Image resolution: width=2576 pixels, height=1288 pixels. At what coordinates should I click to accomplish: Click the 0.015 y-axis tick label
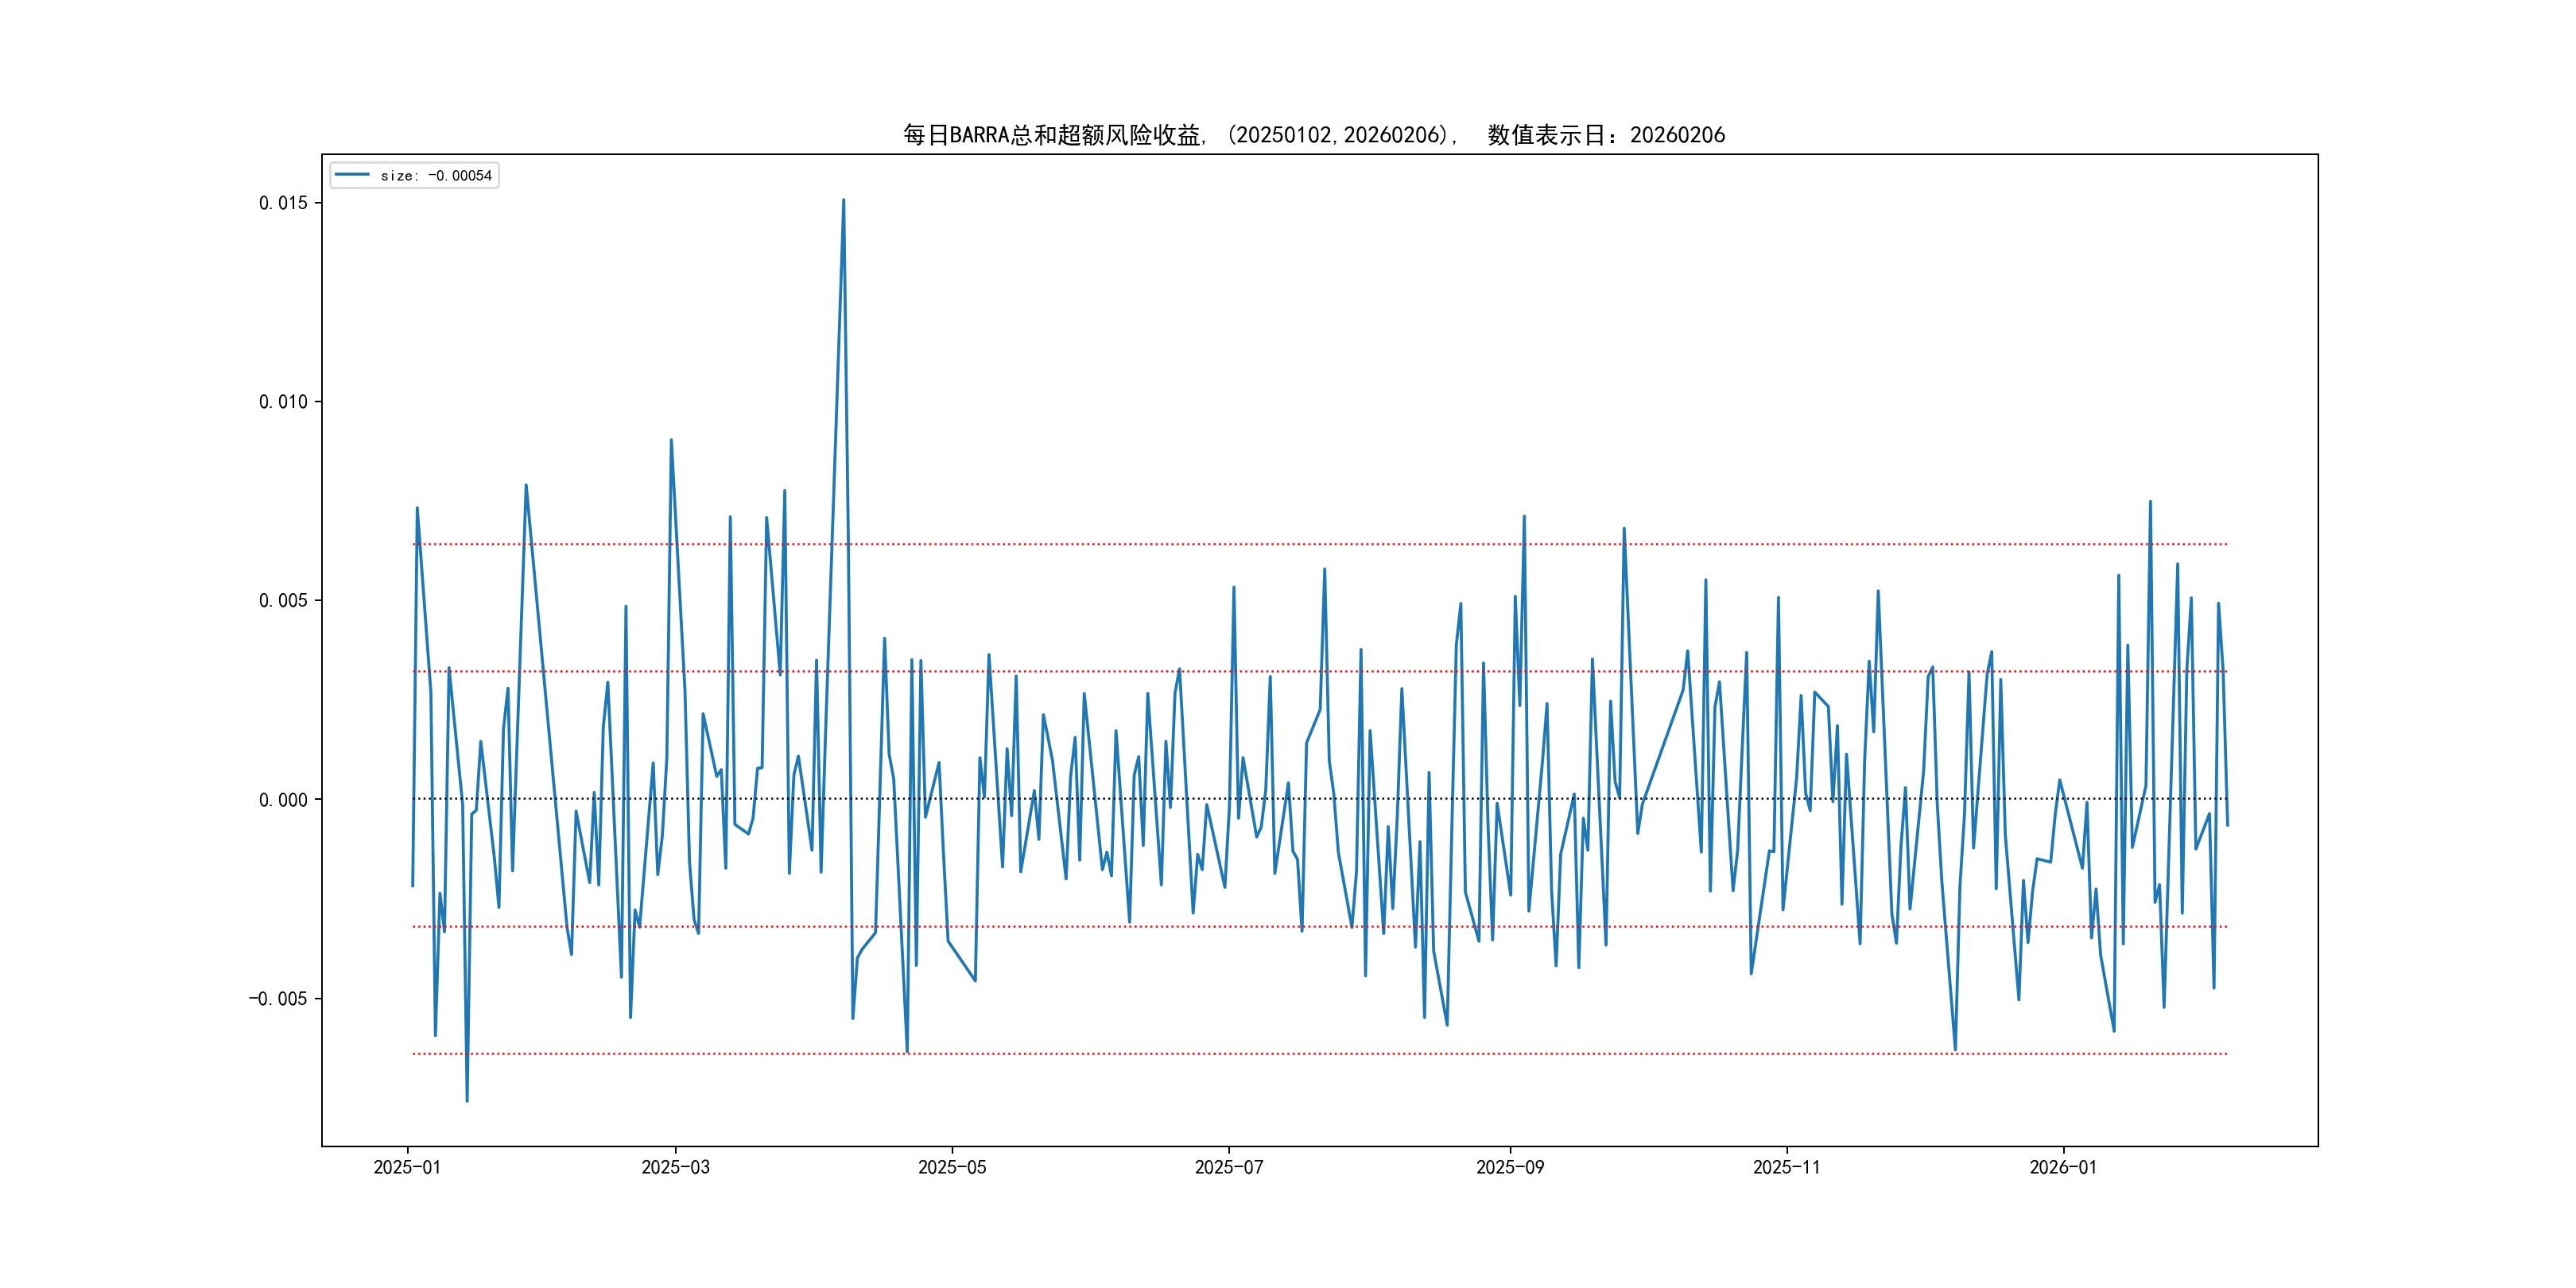coord(283,203)
